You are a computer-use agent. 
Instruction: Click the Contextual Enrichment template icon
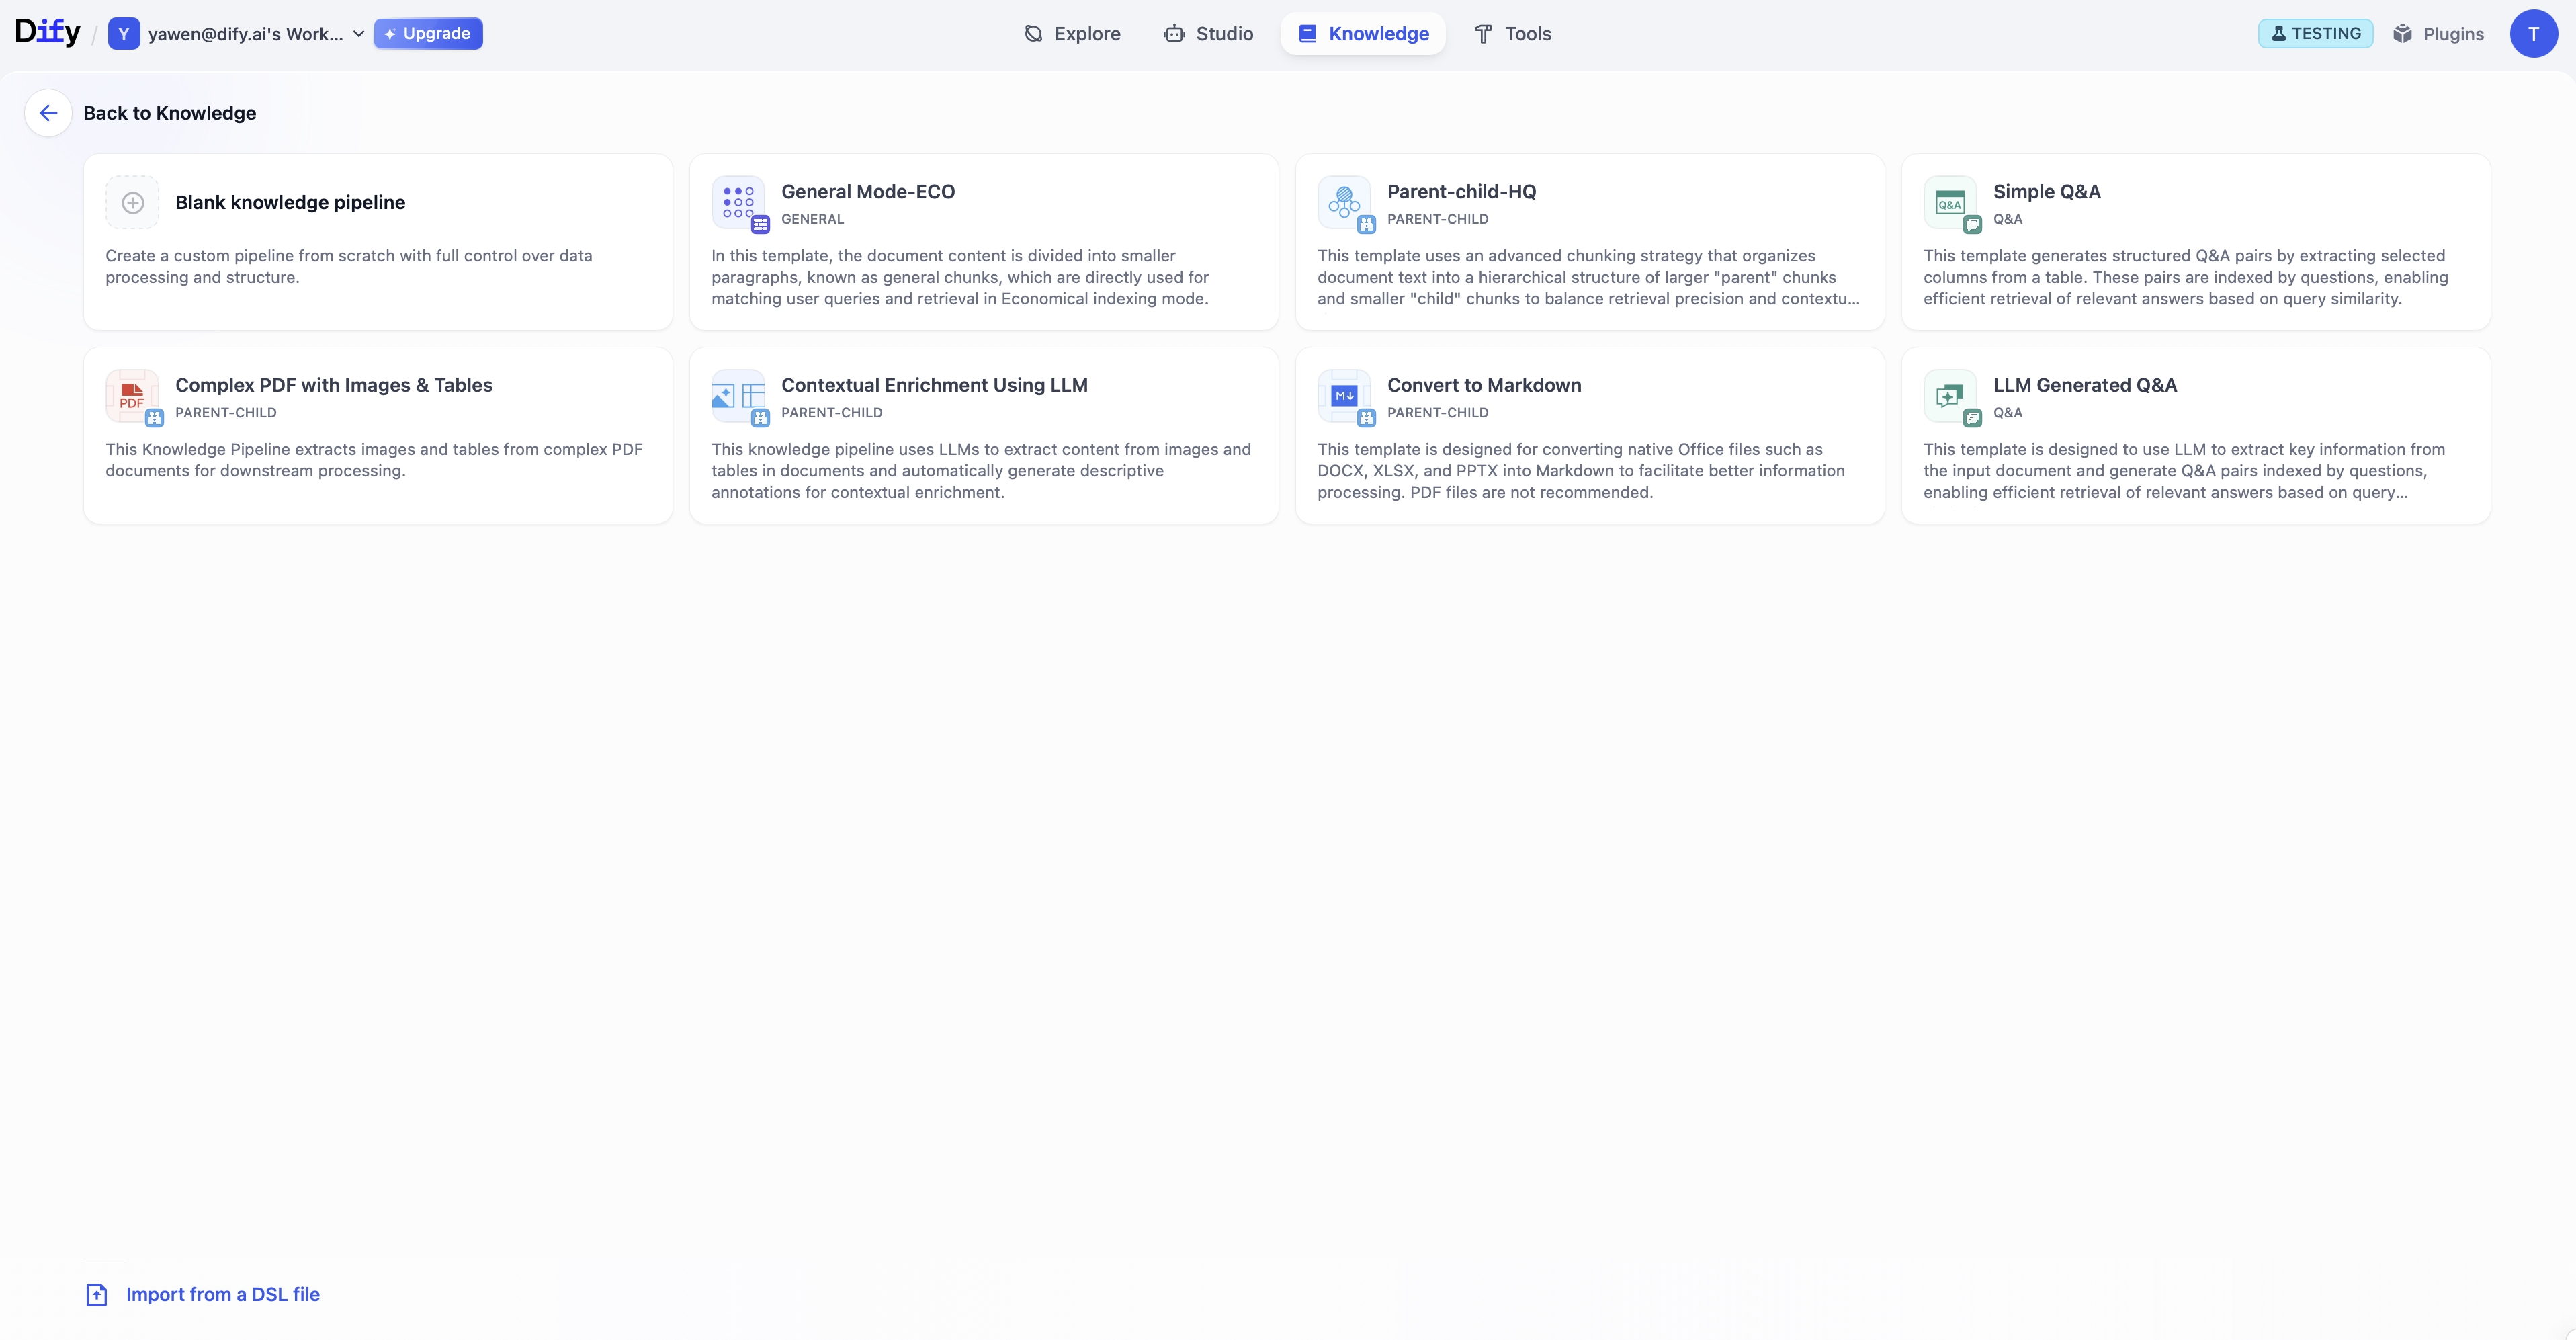pos(738,396)
